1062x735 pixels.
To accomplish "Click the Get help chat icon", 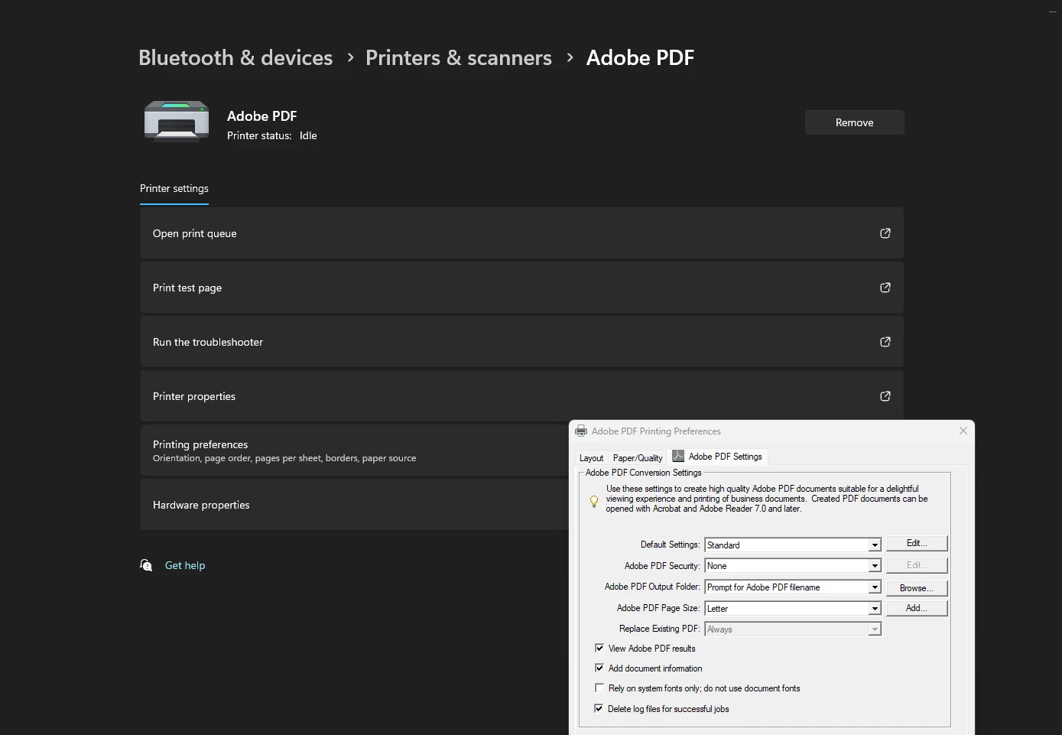I will point(146,565).
